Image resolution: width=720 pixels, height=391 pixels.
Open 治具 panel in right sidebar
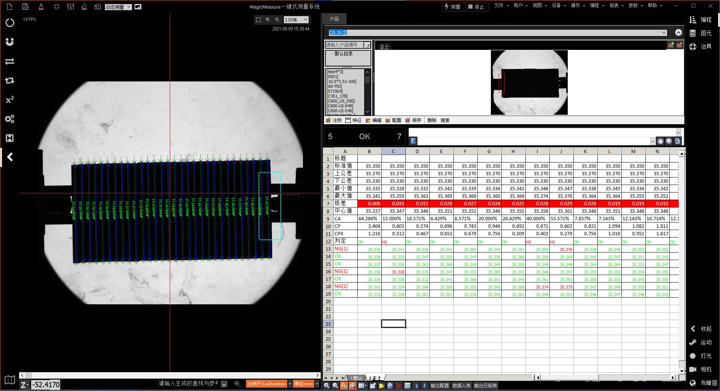[x=700, y=47]
